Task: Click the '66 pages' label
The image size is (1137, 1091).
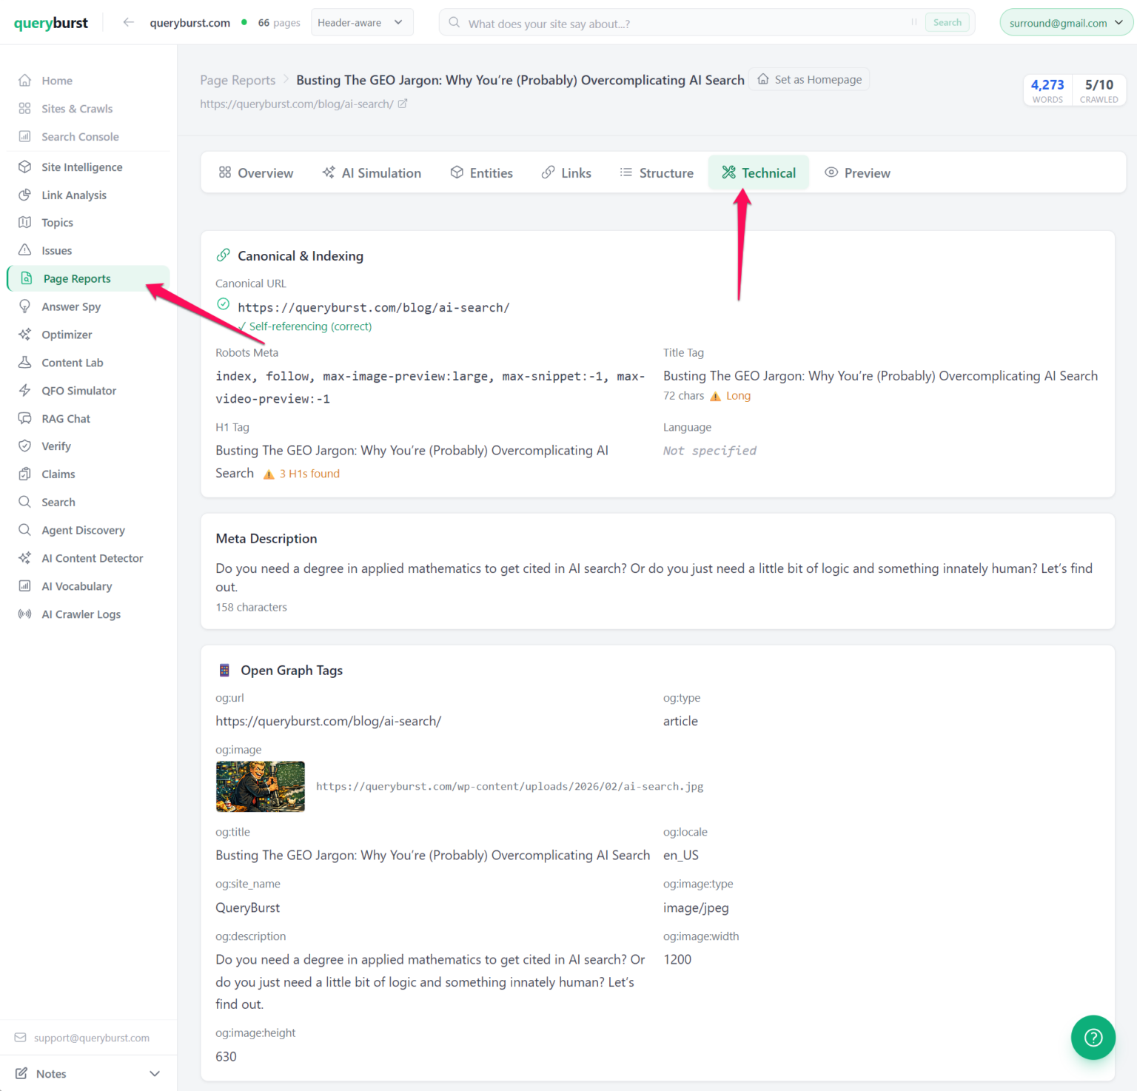Action: 279,23
